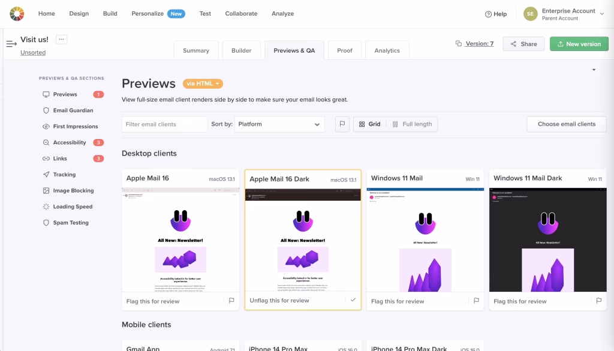Click the Windows 11 Mail Dark card title
The image size is (614, 351).
point(528,178)
